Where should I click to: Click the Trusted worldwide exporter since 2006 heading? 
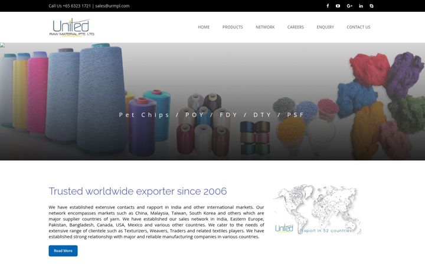click(x=138, y=191)
